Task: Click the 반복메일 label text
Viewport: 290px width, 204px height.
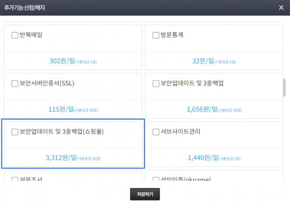Action: click(x=32, y=35)
